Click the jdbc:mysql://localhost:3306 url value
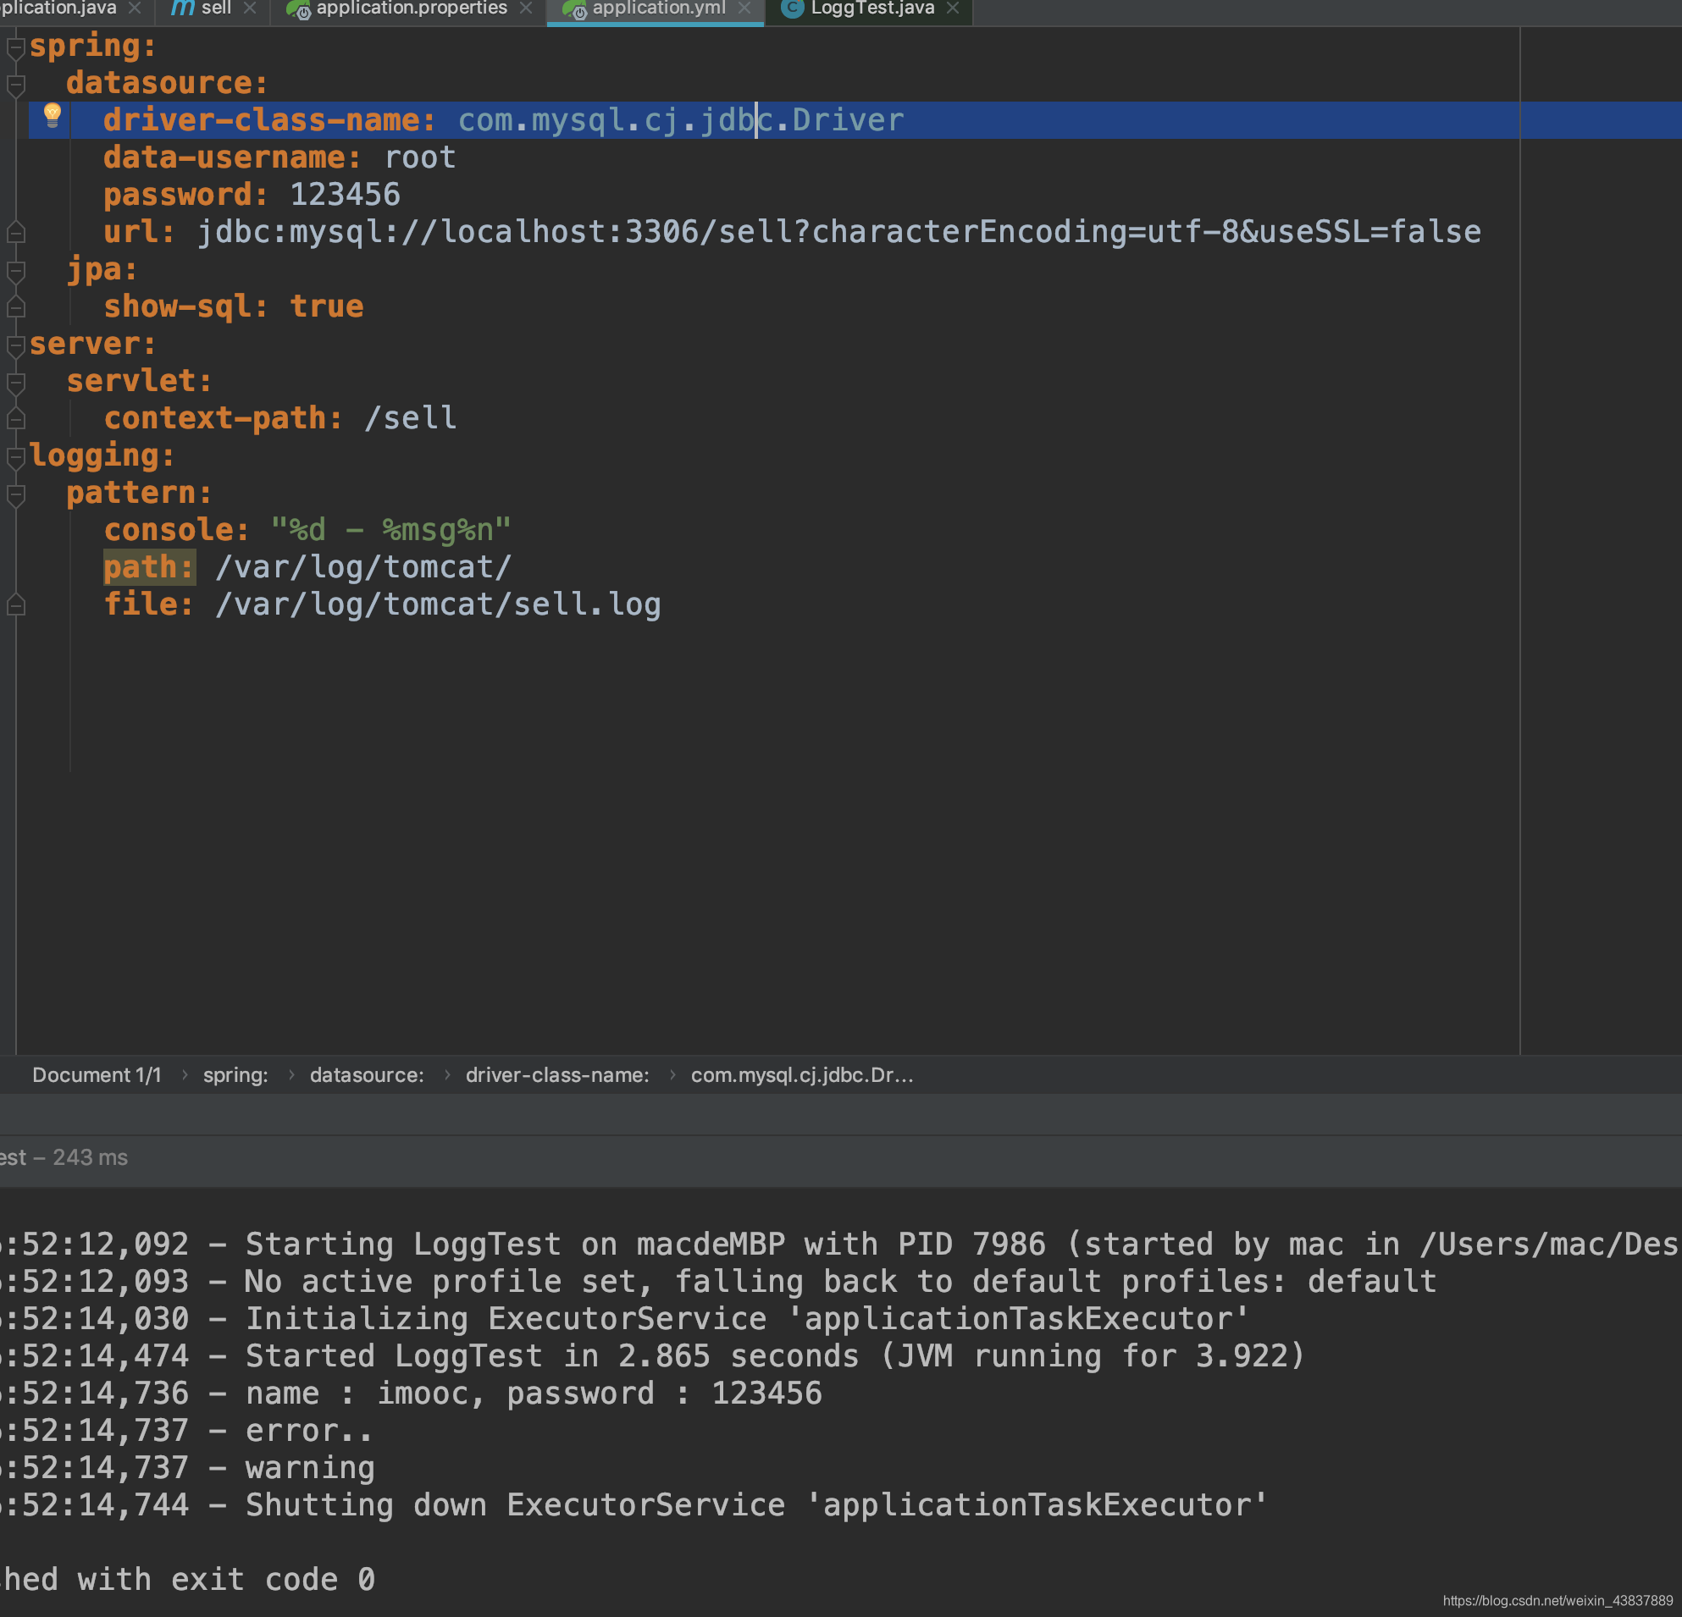 coord(839,232)
